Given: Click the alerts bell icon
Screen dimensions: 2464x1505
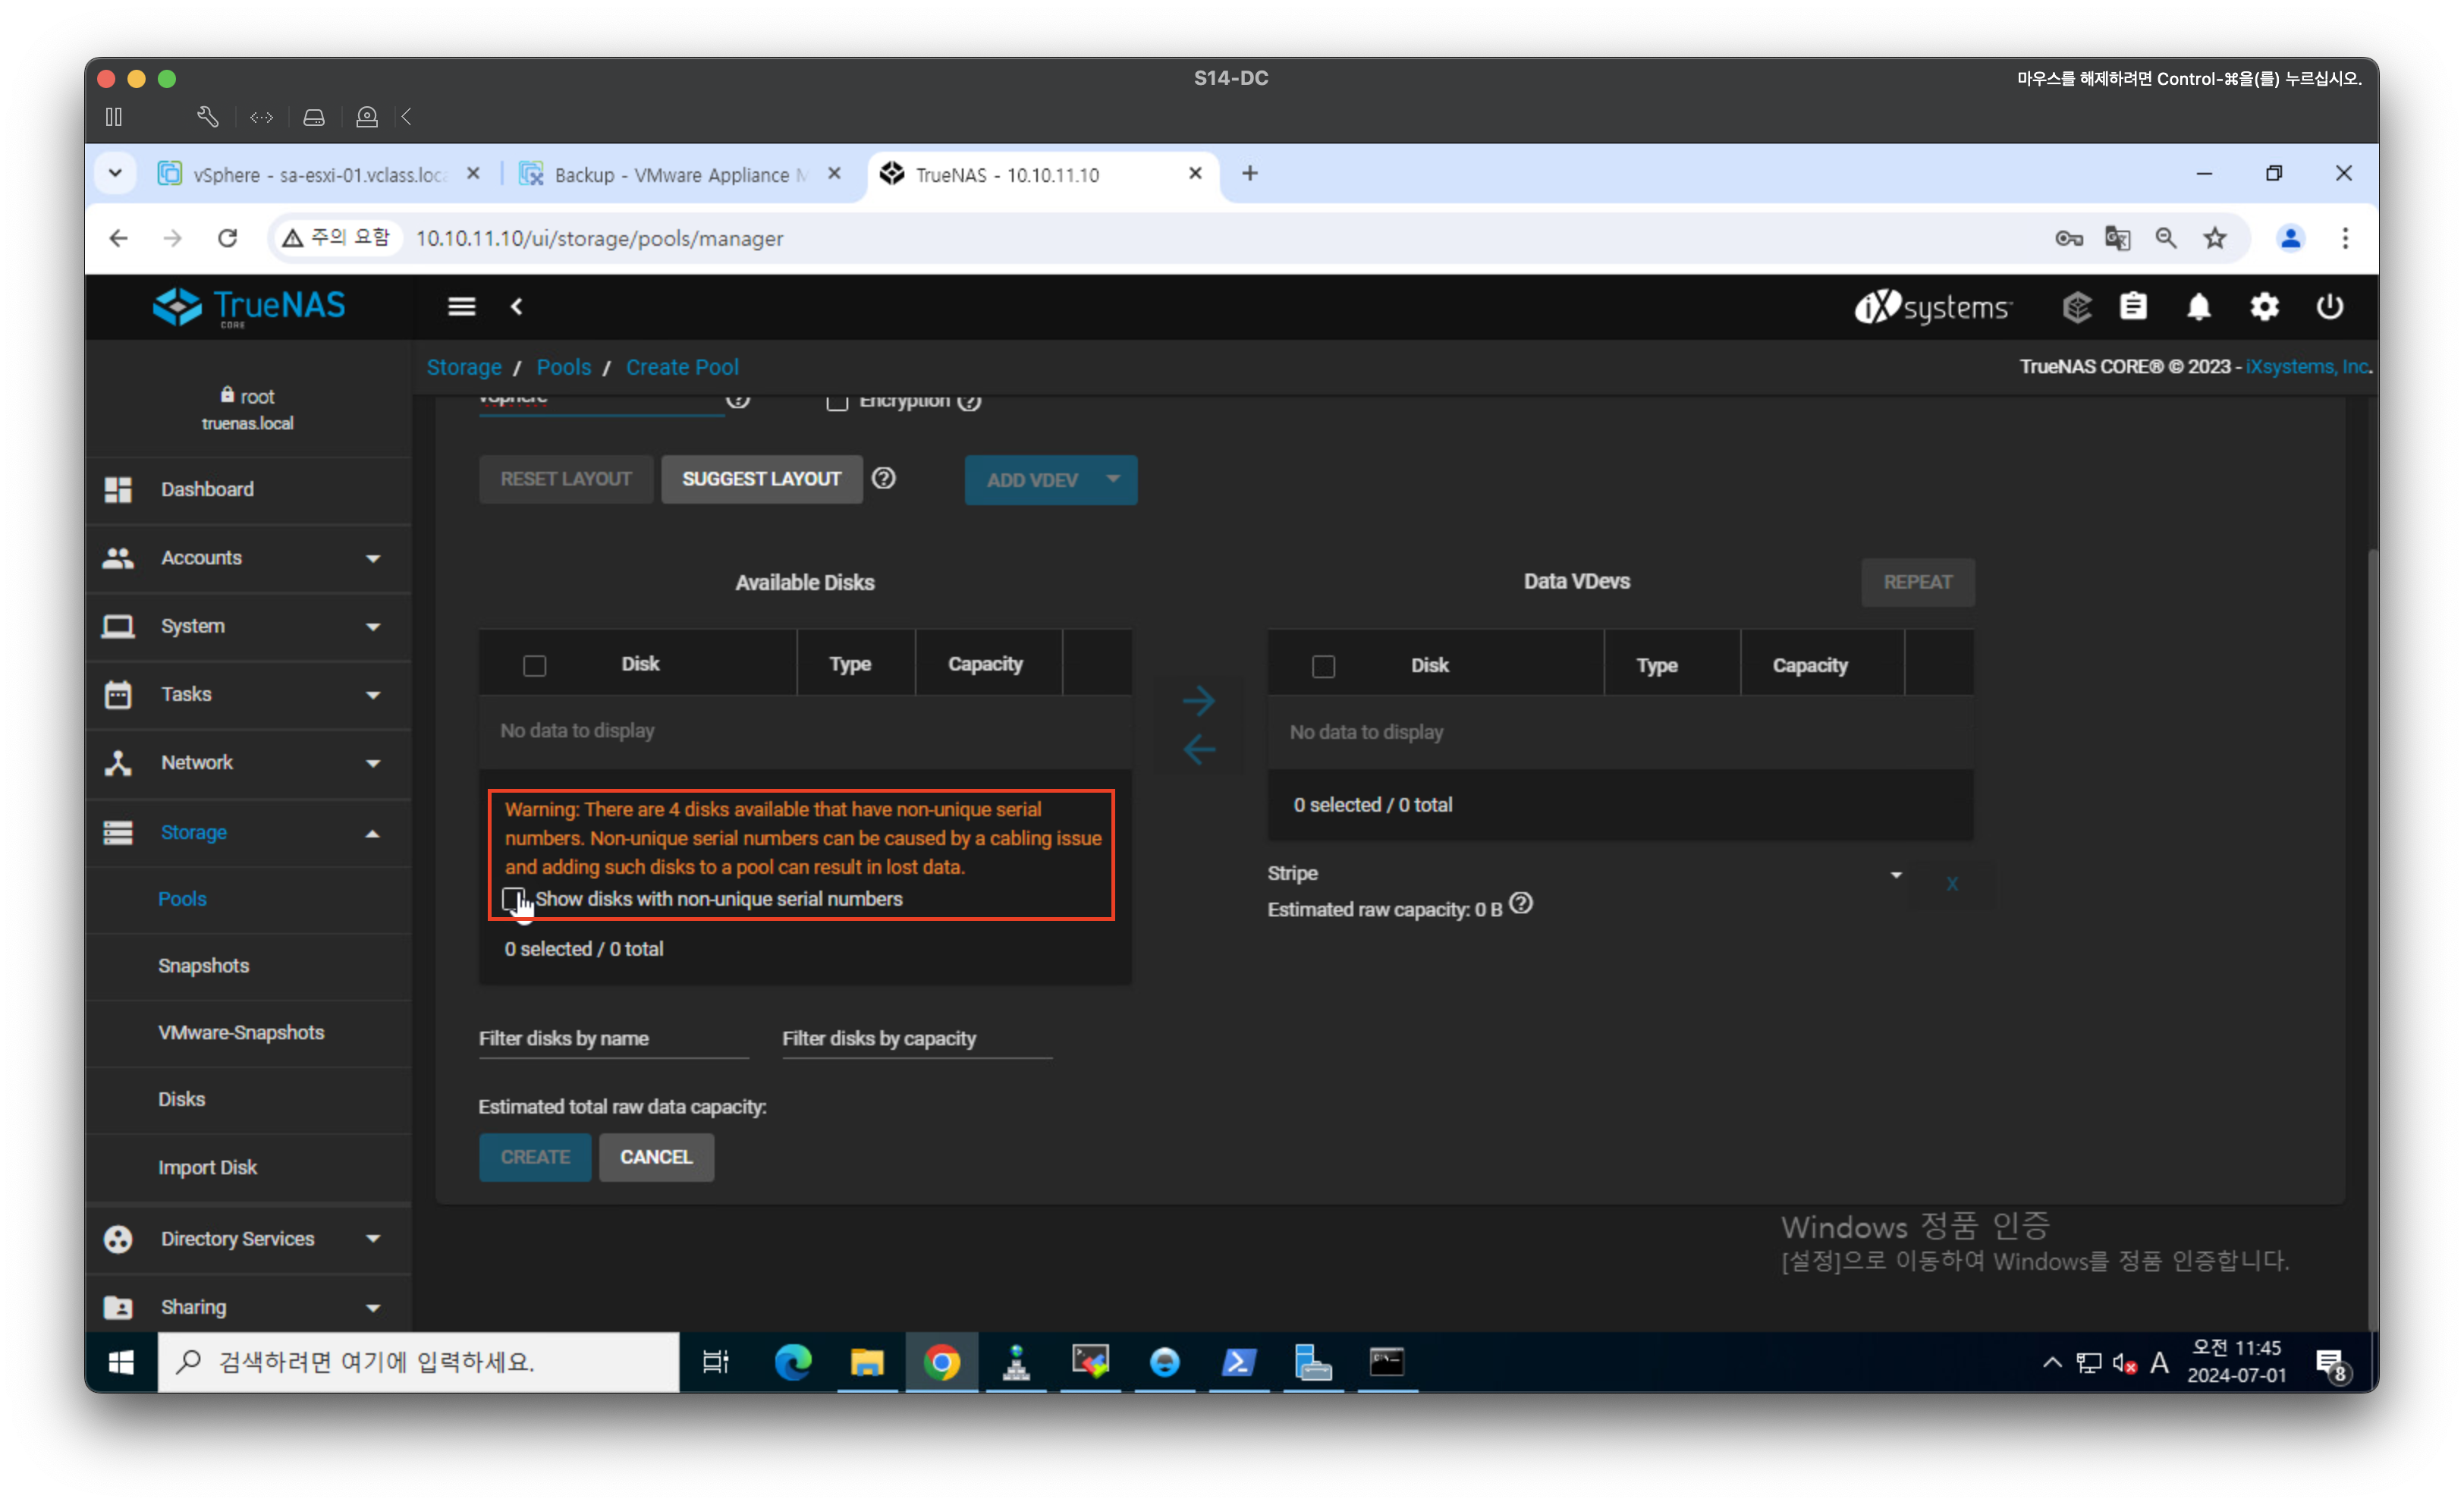Looking at the screenshot, I should point(2198,307).
